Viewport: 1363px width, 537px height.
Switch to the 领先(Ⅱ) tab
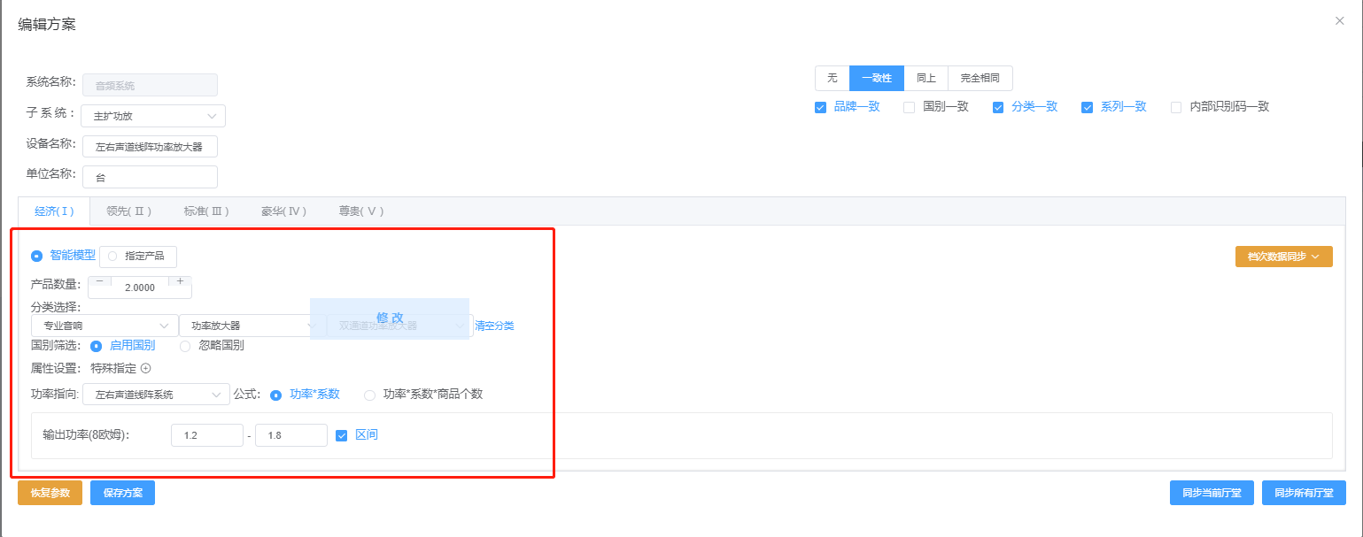(128, 211)
